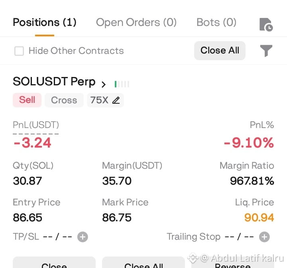Edit leverage via 75X pencil icon
The width and height of the screenshot is (287, 268).
(116, 100)
